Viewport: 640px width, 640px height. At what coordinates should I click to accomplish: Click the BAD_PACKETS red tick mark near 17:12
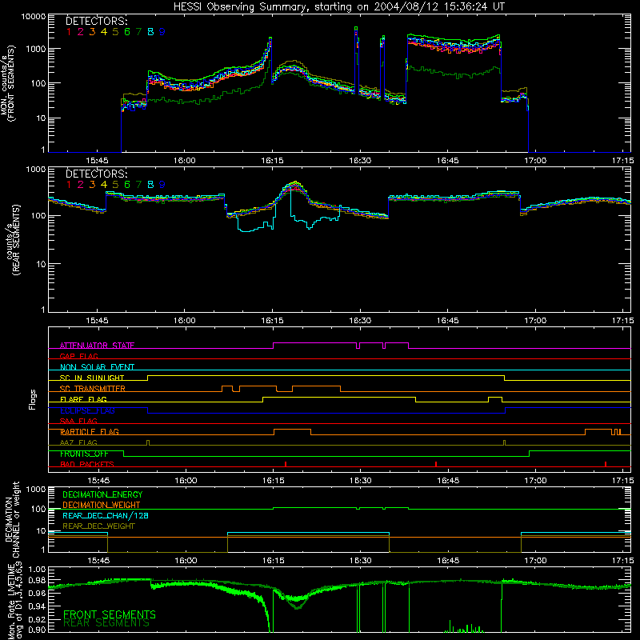606,464
